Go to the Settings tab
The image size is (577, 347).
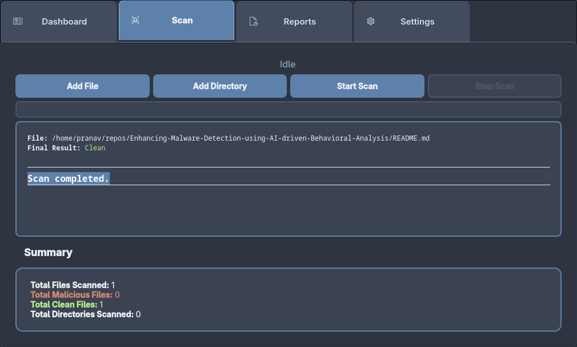pyautogui.click(x=417, y=21)
